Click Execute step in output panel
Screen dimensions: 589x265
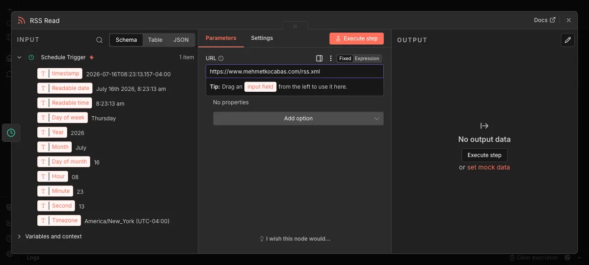[x=484, y=155]
